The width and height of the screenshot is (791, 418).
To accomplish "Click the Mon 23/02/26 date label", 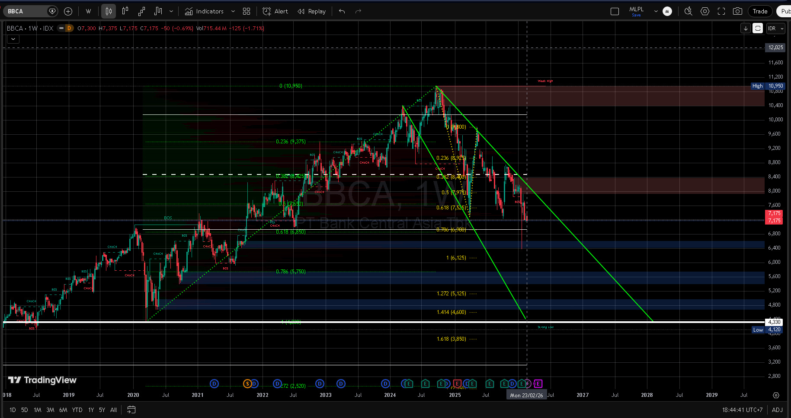I will point(526,395).
